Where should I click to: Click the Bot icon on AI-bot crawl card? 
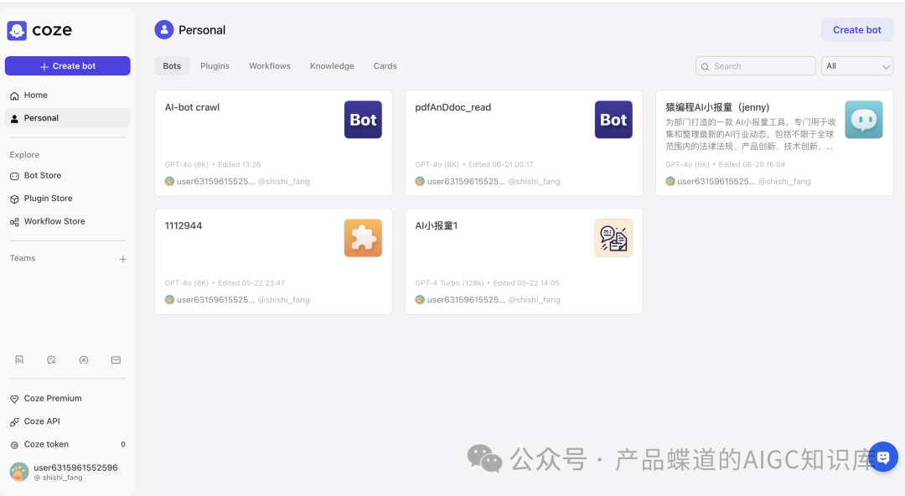(363, 120)
